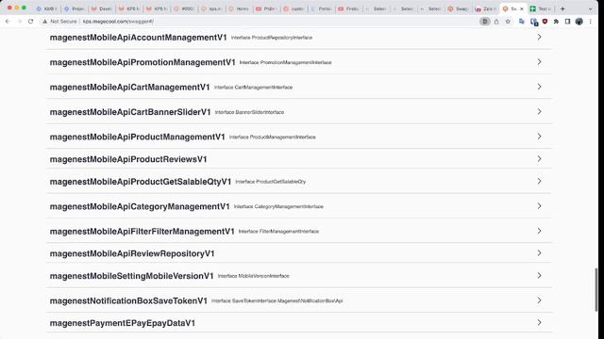Expand magenestMobileApiPromotionManagementV1 chevron

539,62
